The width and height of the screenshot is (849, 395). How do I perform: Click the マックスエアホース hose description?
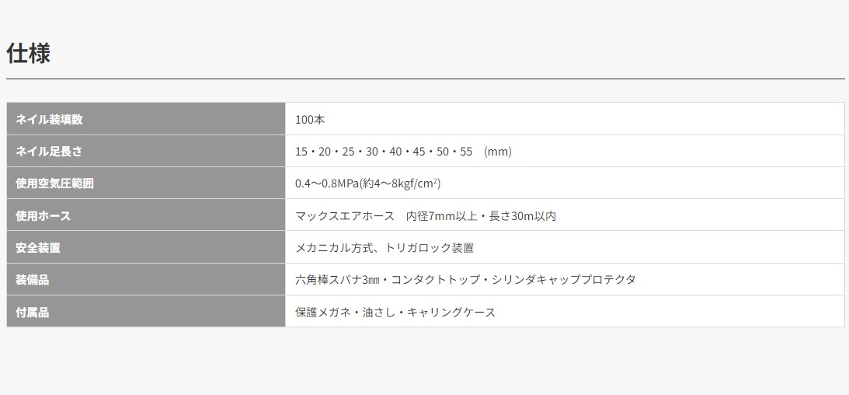pos(345,215)
